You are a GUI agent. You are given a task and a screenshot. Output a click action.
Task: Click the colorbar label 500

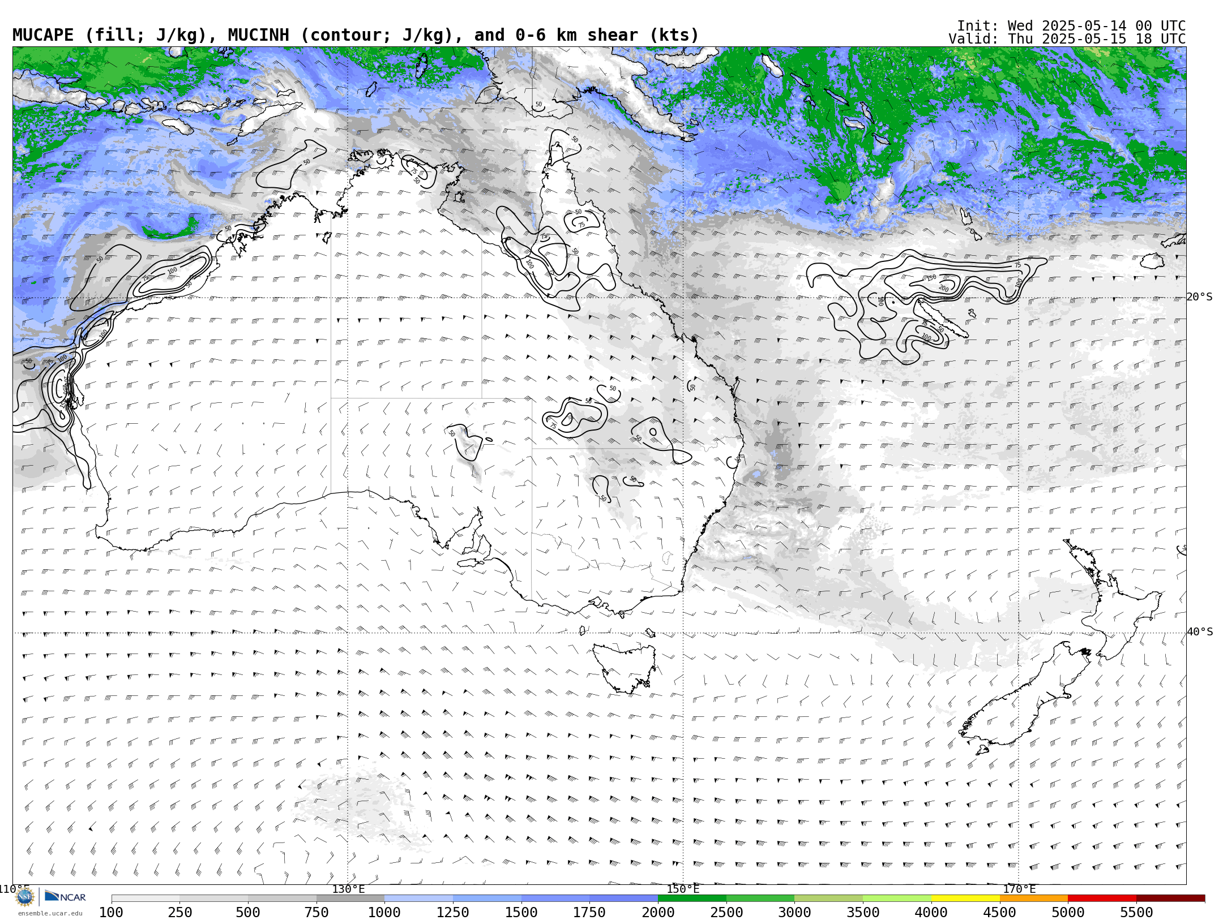click(x=248, y=912)
